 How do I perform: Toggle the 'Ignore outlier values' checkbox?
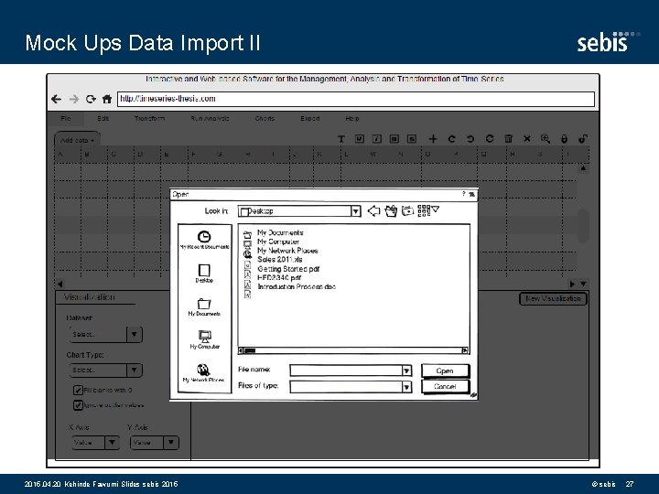click(78, 405)
